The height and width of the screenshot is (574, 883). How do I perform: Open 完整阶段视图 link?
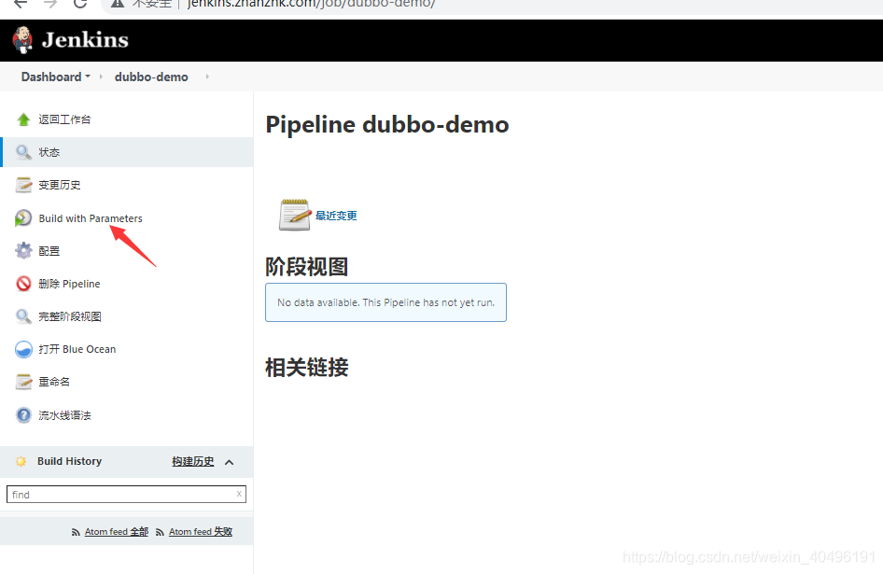point(70,316)
